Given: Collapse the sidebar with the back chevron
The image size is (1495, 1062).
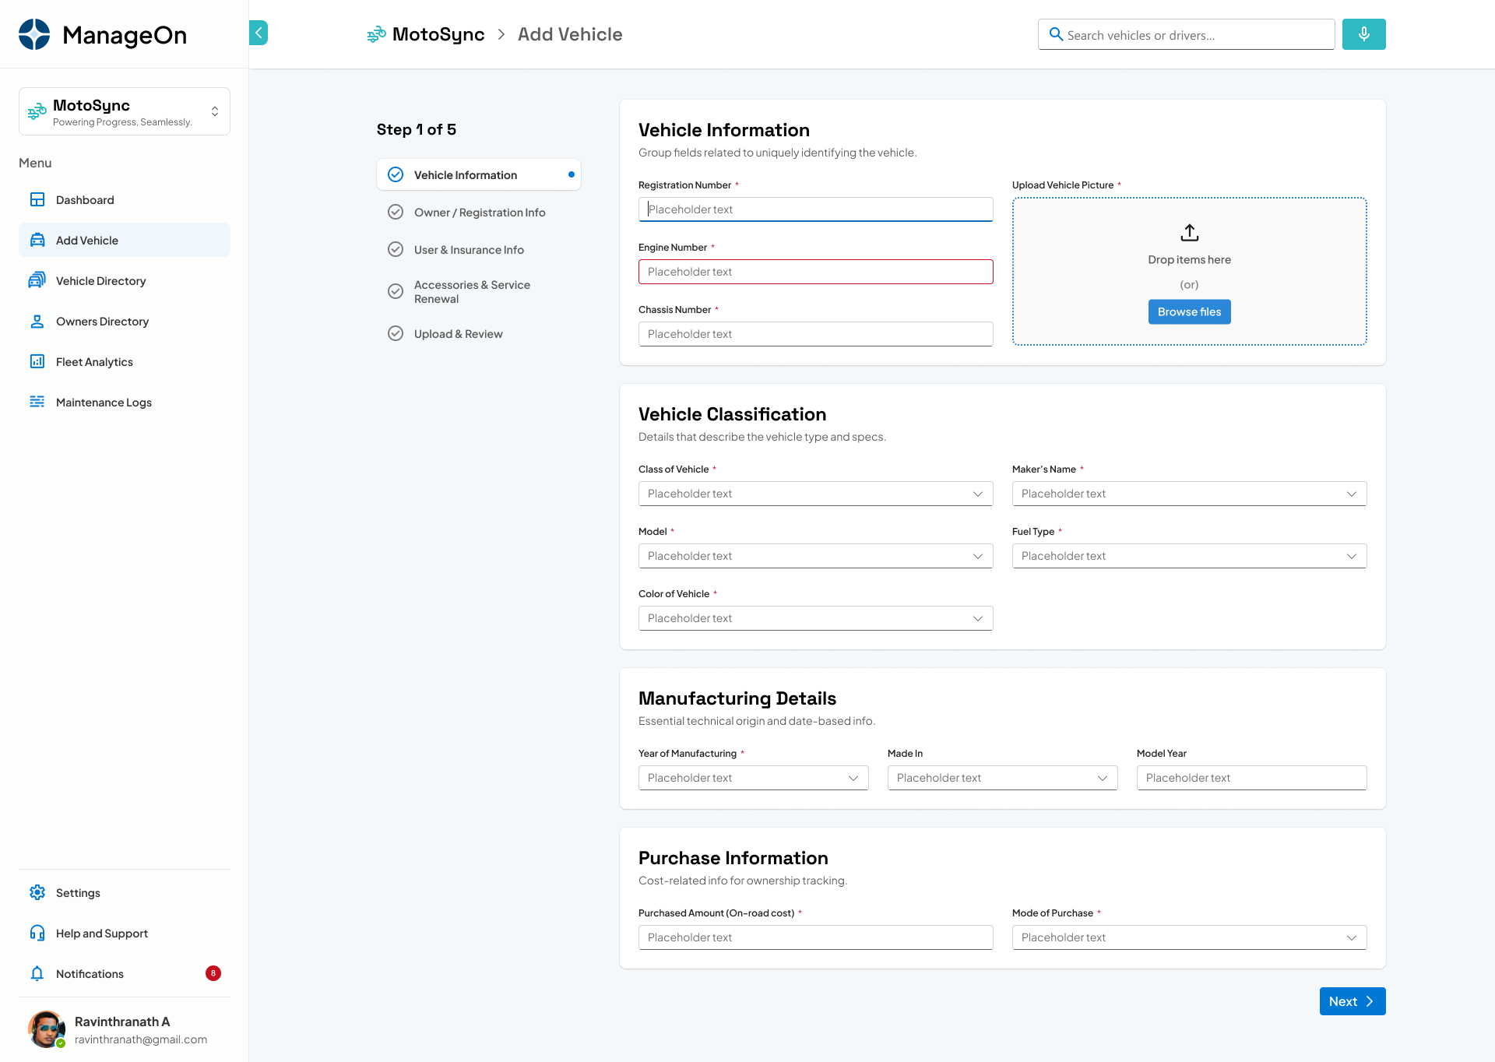Looking at the screenshot, I should pyautogui.click(x=259, y=33).
